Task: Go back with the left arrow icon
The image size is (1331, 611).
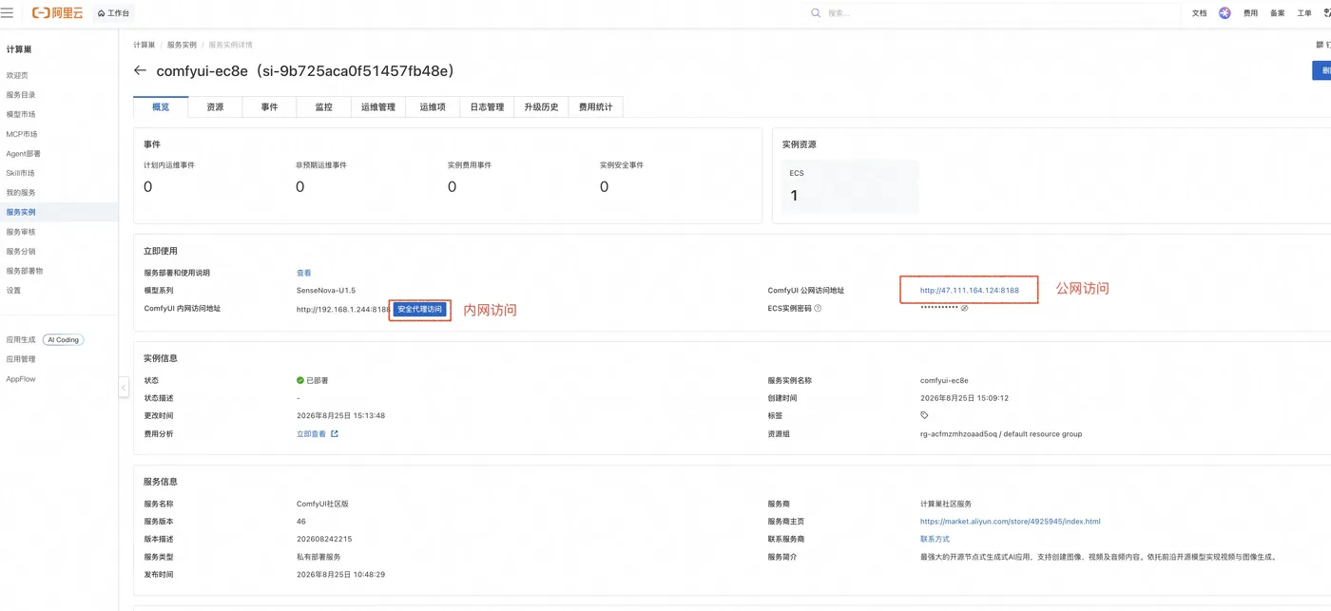Action: tap(141, 70)
